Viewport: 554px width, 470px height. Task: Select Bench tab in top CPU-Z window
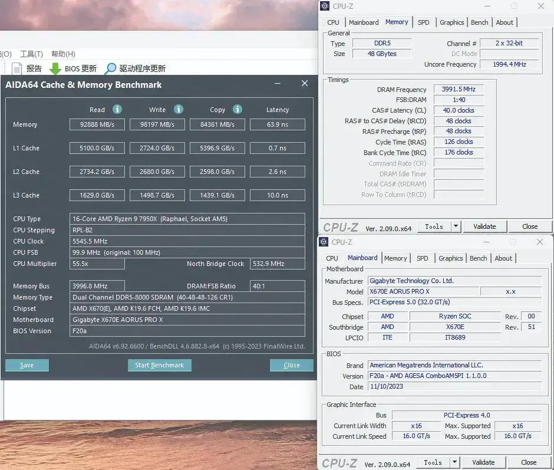pos(479,22)
